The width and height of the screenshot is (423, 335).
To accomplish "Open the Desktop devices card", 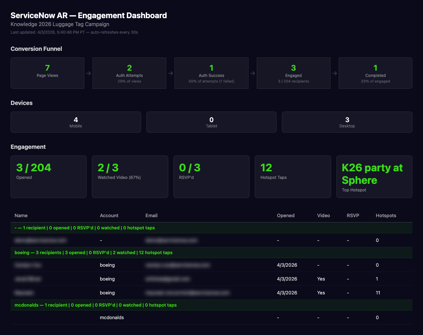I will coord(347,122).
